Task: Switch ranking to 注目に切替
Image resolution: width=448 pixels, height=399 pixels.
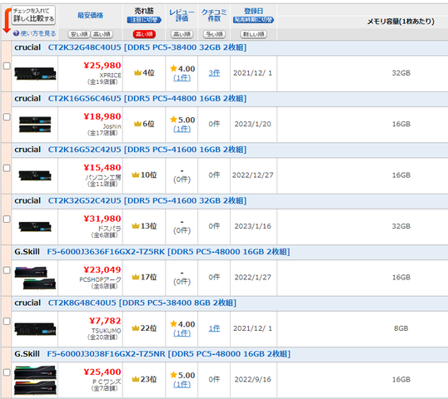Action: pyautogui.click(x=144, y=20)
